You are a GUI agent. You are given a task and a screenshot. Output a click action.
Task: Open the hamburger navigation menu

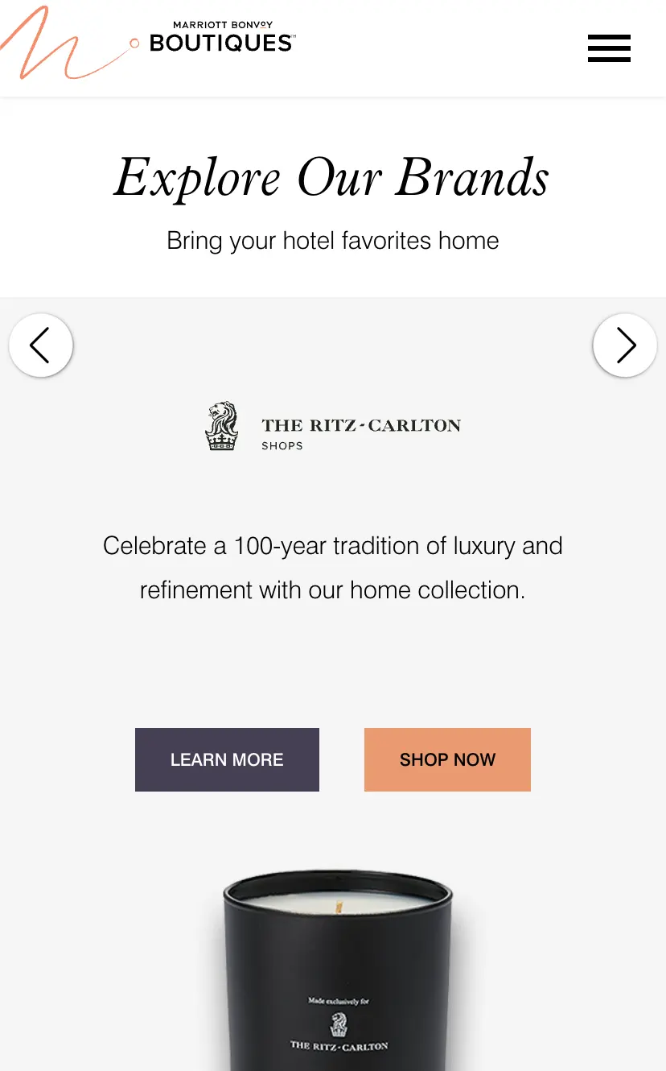[609, 48]
